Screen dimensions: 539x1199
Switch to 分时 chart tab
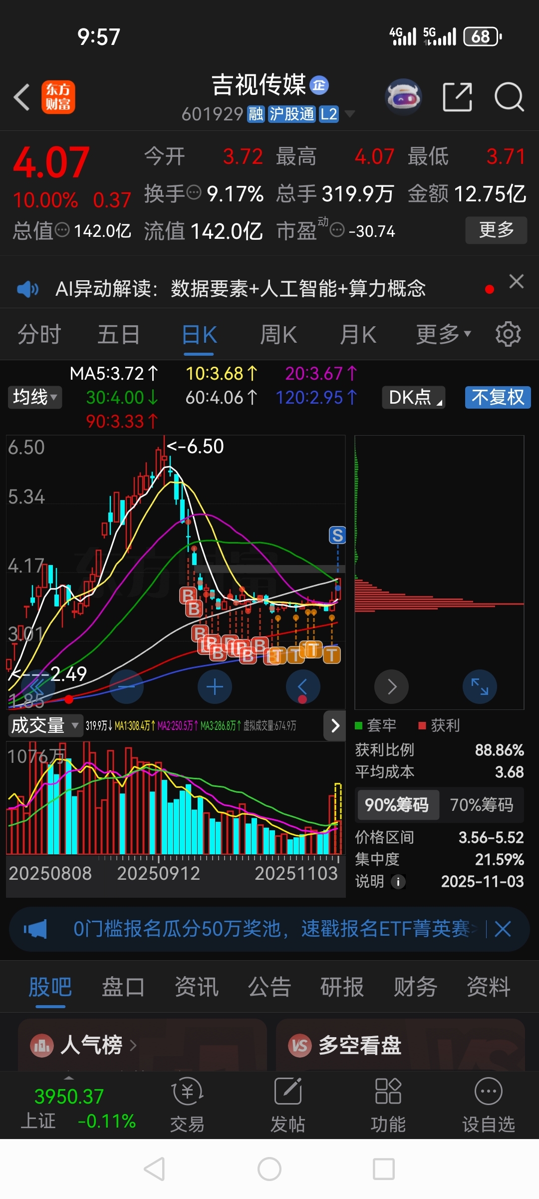(39, 334)
